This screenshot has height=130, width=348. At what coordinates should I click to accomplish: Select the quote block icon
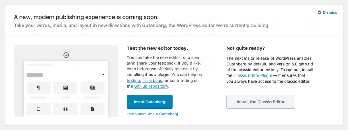[66, 109]
